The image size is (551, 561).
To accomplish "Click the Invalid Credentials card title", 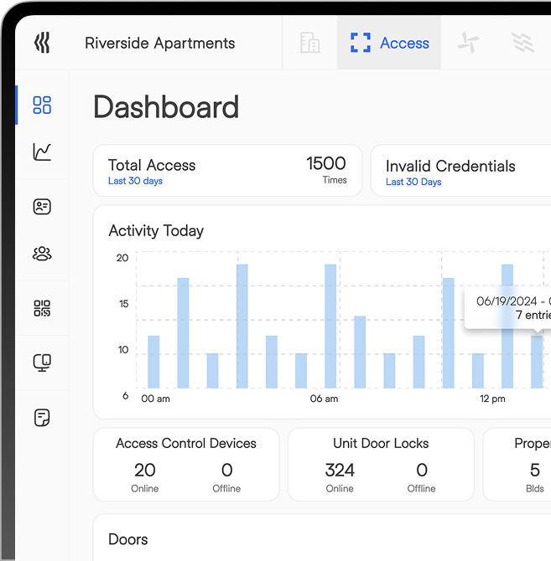I will [x=450, y=166].
